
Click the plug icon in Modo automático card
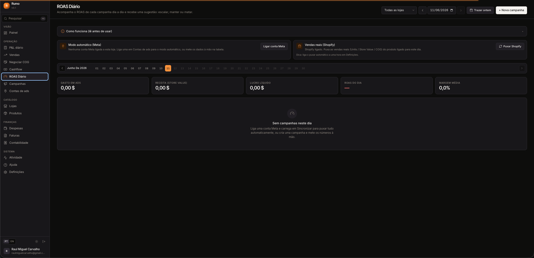tap(63, 46)
